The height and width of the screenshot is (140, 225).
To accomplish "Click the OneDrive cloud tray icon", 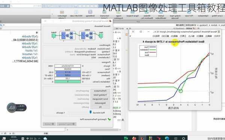I will (x=45, y=138).
